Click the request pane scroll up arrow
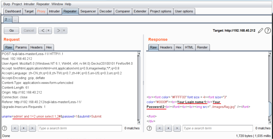This screenshot has height=139, width=273. 139,54
